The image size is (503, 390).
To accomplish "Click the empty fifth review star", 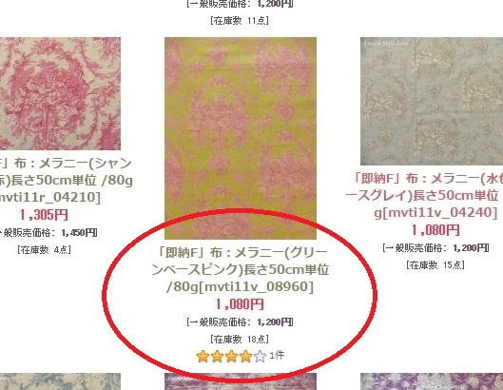I will pos(260,357).
